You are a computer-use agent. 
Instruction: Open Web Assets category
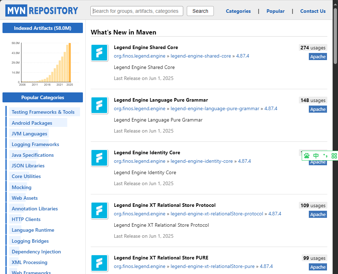pos(25,198)
